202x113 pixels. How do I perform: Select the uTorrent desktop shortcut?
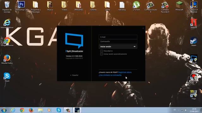click(x=136, y=6)
